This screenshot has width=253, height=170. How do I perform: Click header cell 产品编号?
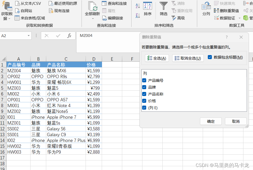[x=18, y=65]
